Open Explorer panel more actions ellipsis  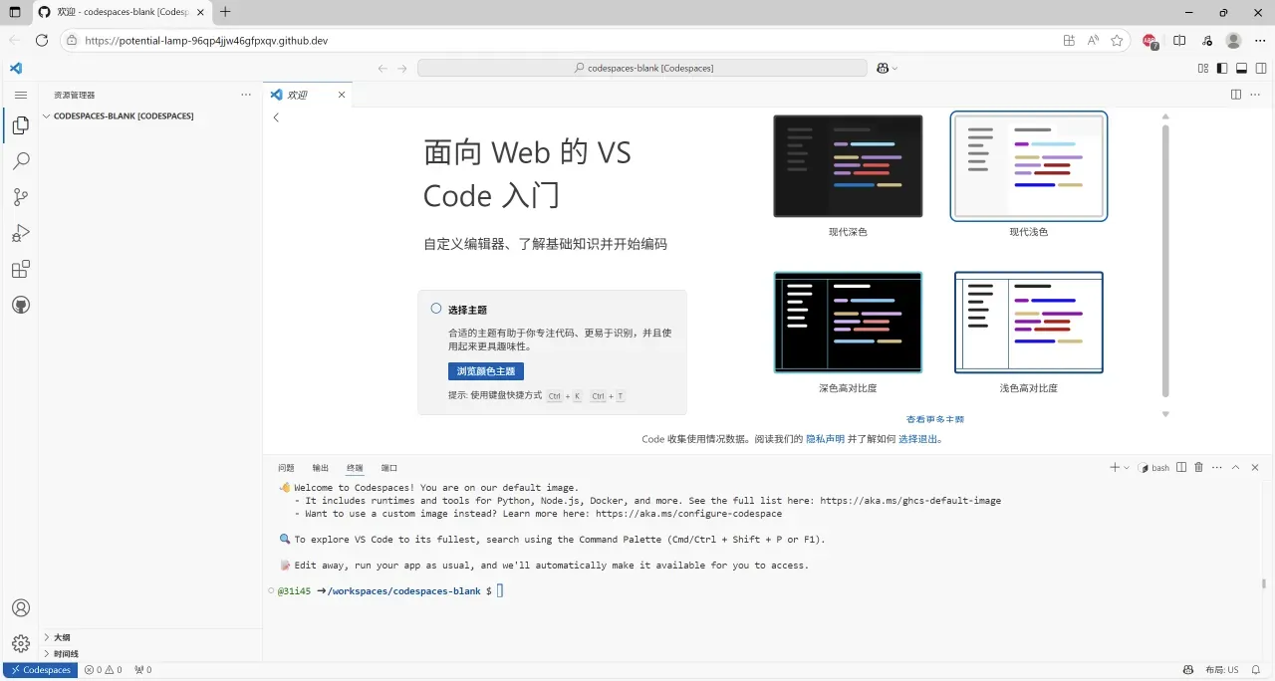coord(246,95)
